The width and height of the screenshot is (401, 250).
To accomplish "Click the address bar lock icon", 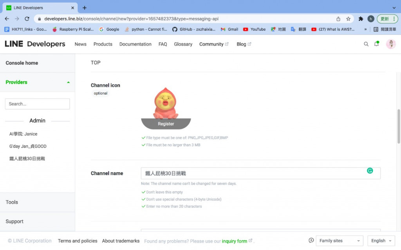I will pos(40,19).
